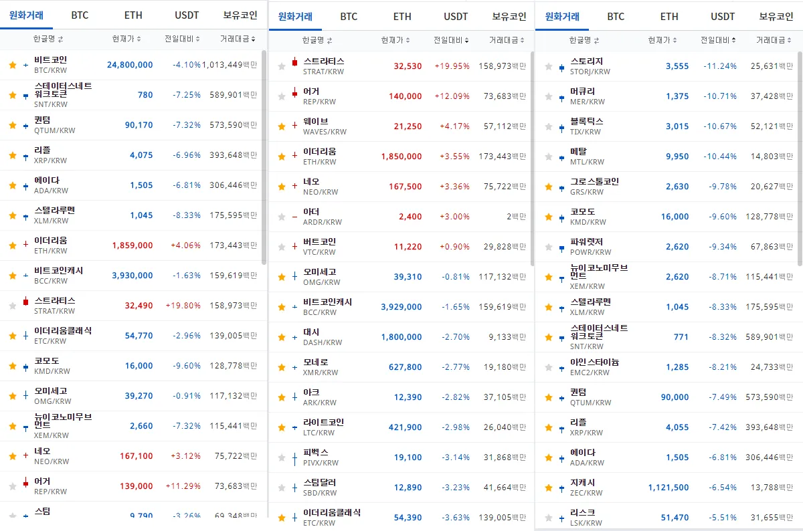This screenshot has width=803, height=531.
Task: Switch to BTC tab in the left panel
Action: click(x=80, y=15)
